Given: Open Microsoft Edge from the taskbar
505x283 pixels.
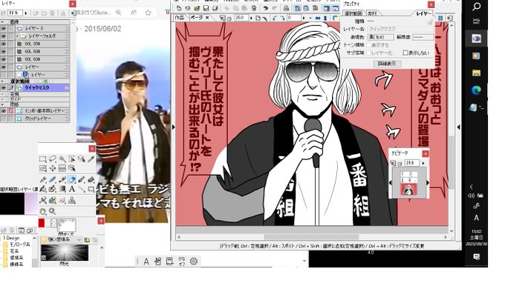Looking at the screenshot, I should pyautogui.click(x=476, y=90).
